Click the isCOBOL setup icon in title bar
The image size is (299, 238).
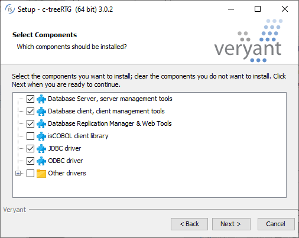[x=9, y=9]
